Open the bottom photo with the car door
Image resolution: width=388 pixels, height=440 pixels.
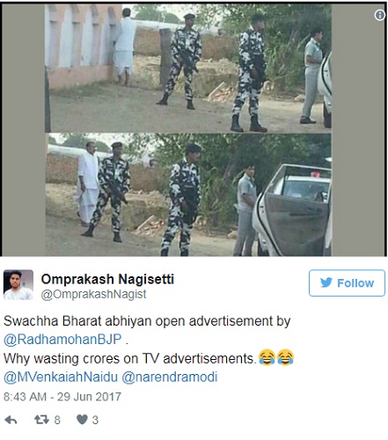pos(188,194)
